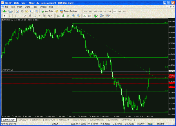The height and width of the screenshot is (126, 176).
Task: Switch chart to Bar Chart mode
Action: click(58, 16)
